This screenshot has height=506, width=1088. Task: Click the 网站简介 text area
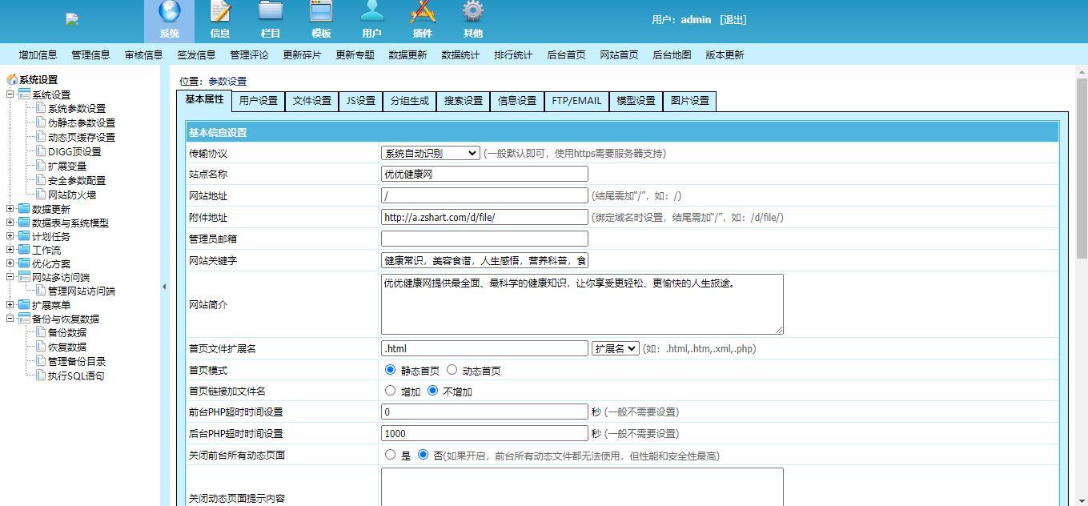pyautogui.click(x=582, y=304)
